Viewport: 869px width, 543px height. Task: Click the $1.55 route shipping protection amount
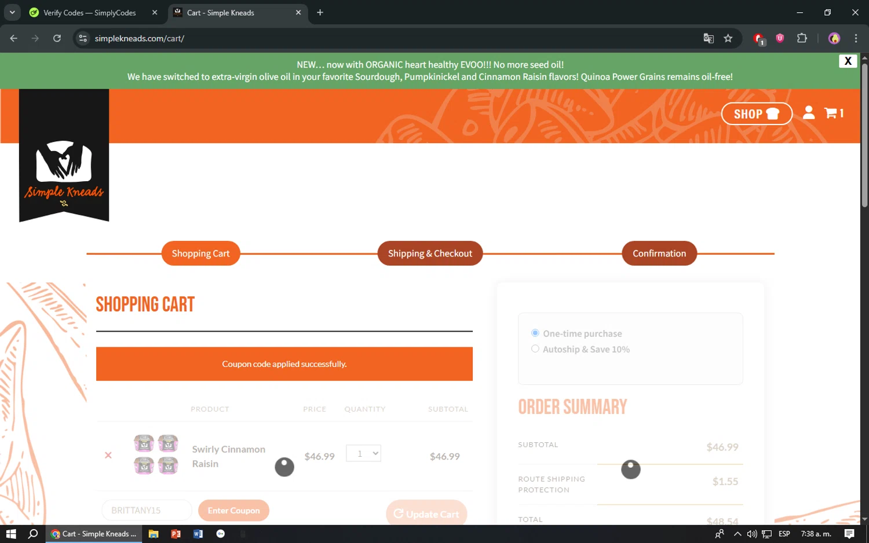pyautogui.click(x=725, y=481)
